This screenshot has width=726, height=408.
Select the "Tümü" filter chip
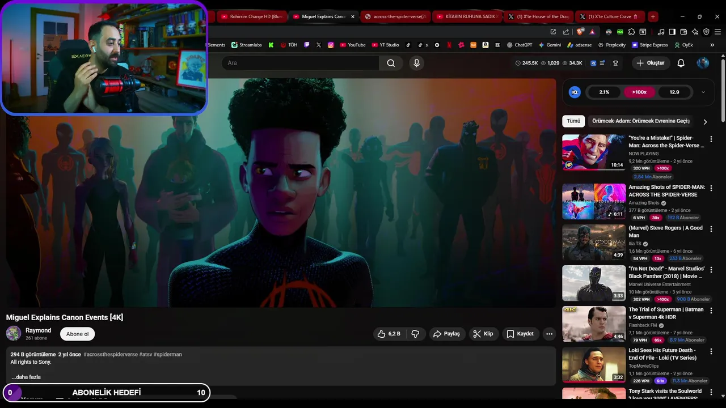pos(573,121)
